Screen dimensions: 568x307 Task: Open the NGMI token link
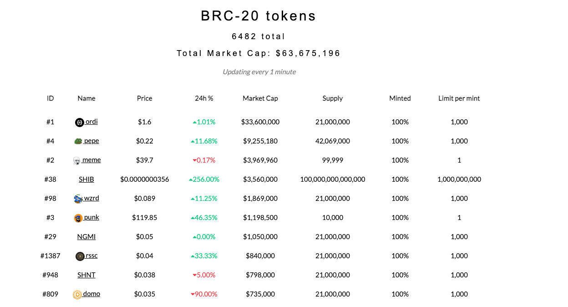pos(86,236)
